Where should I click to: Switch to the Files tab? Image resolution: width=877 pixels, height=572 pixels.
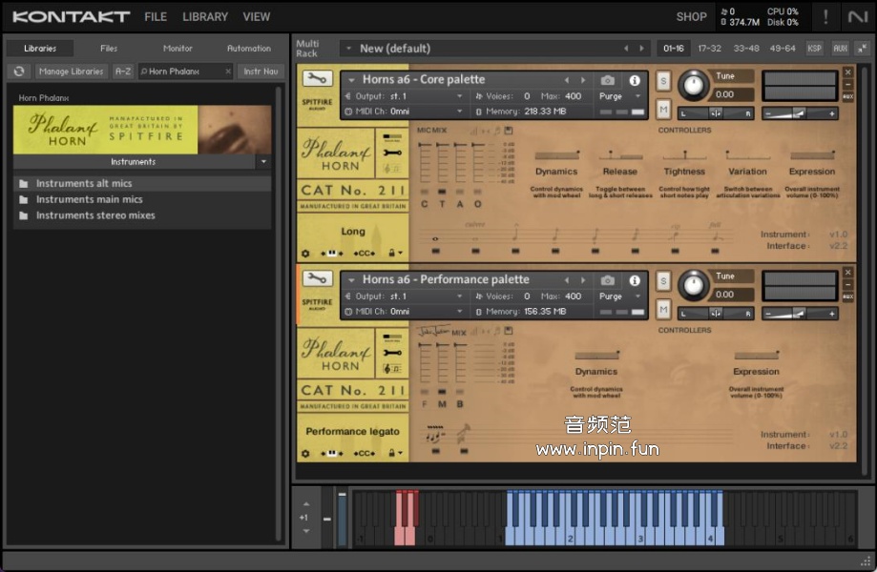pos(109,49)
